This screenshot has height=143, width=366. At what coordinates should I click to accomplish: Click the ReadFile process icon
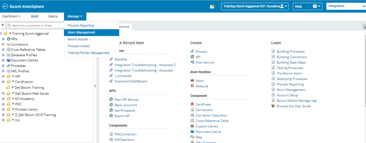(x=111, y=60)
